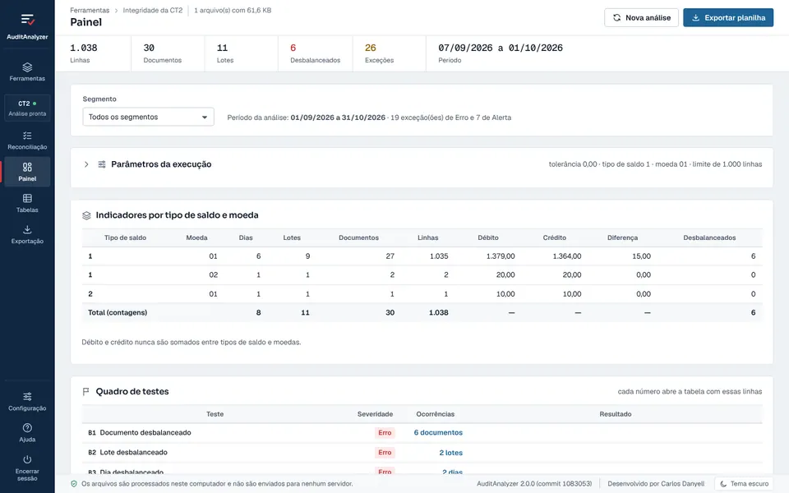Click the Integridade da CT2 breadcrumb
789x493 pixels.
tap(153, 10)
